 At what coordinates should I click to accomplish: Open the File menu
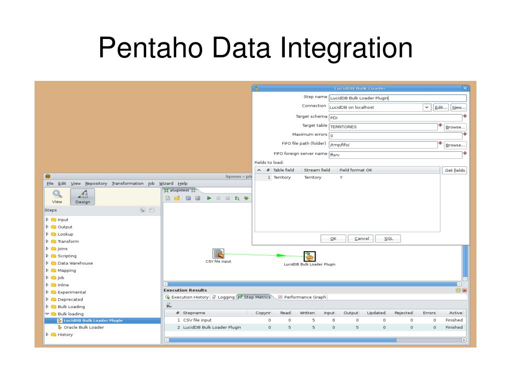tap(50, 183)
